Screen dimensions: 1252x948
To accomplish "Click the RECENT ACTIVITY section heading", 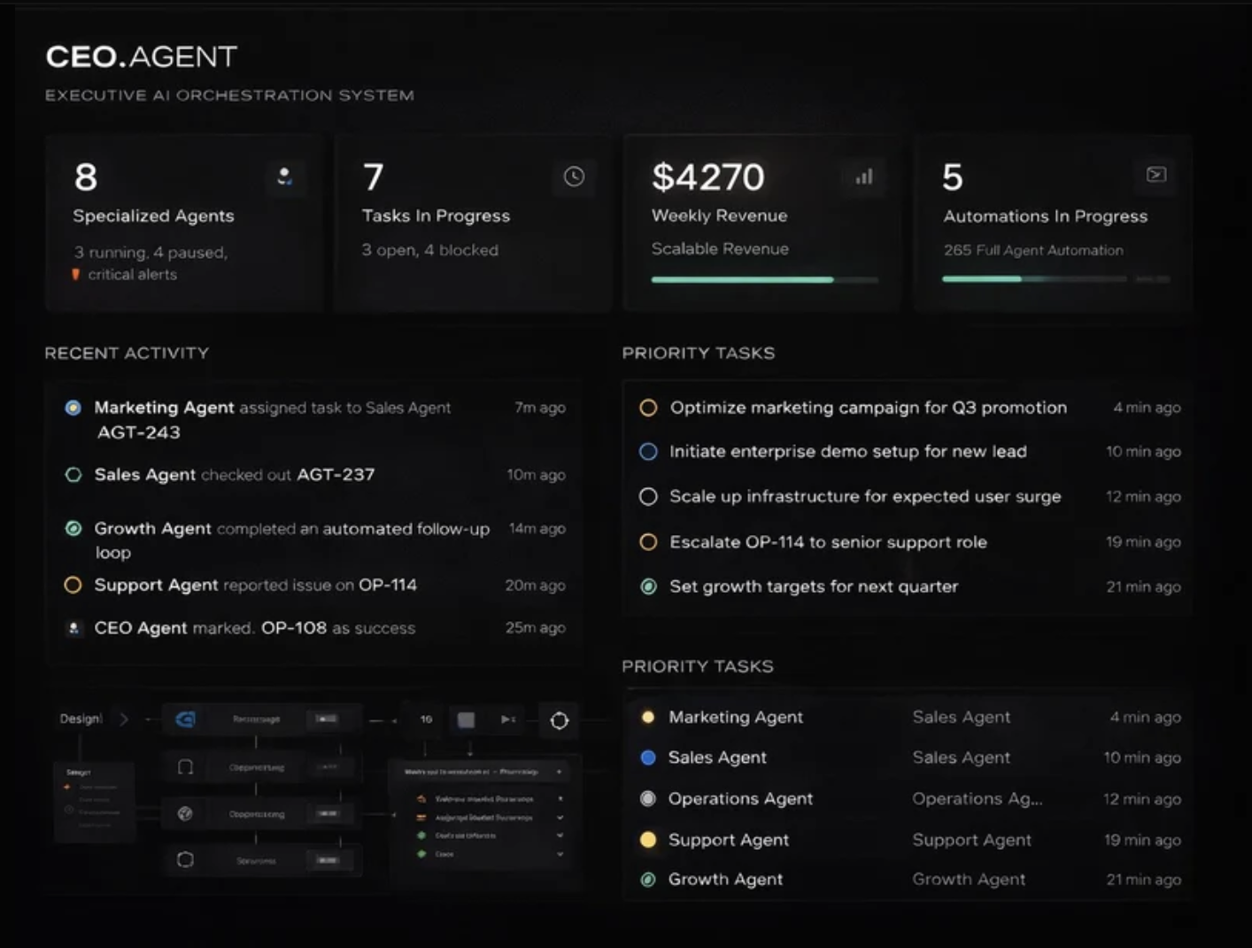I will (127, 353).
